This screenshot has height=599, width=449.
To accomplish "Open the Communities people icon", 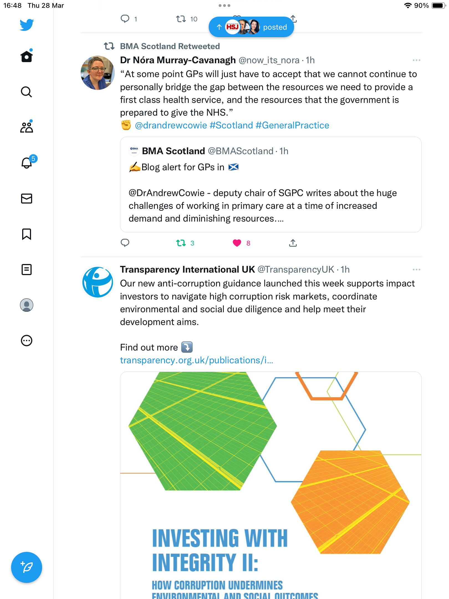I will tap(27, 127).
